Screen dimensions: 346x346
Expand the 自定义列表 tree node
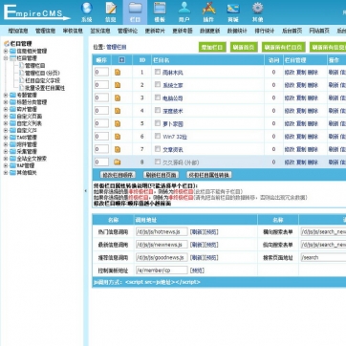coord(6,123)
